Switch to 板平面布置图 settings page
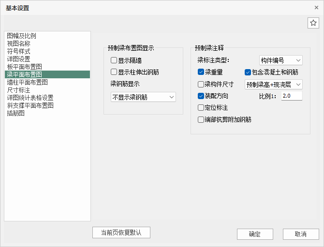Viewport: 324px width, 247px height. click(x=25, y=67)
